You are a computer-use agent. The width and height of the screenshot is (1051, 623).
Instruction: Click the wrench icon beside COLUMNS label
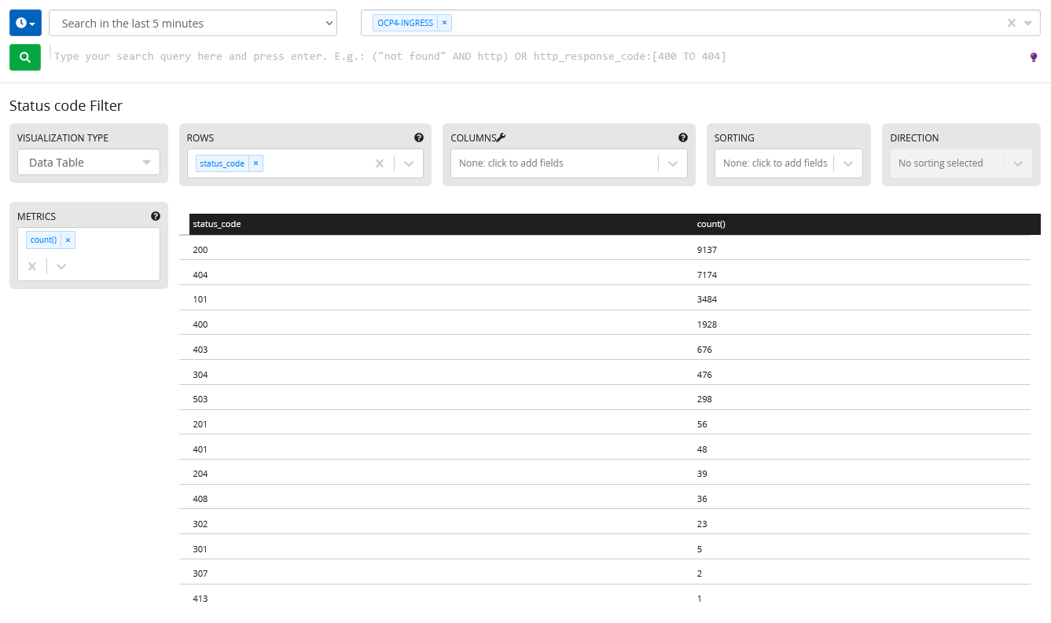point(502,137)
